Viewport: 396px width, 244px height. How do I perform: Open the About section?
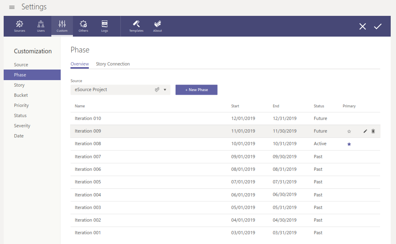pos(158,26)
